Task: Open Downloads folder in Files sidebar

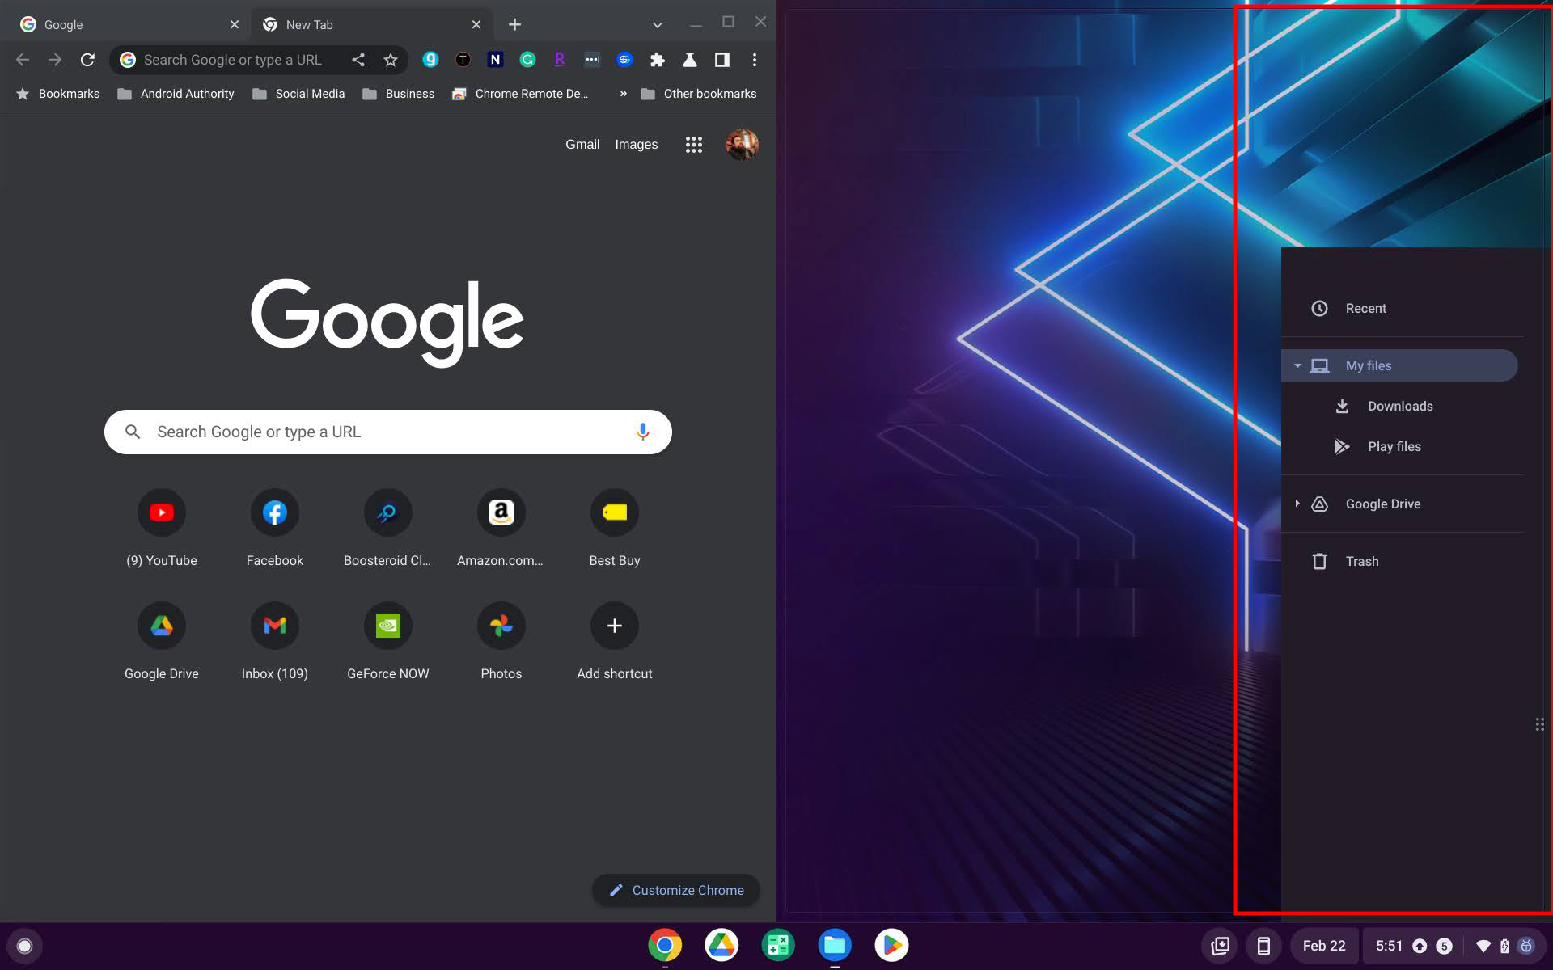Action: point(1399,407)
